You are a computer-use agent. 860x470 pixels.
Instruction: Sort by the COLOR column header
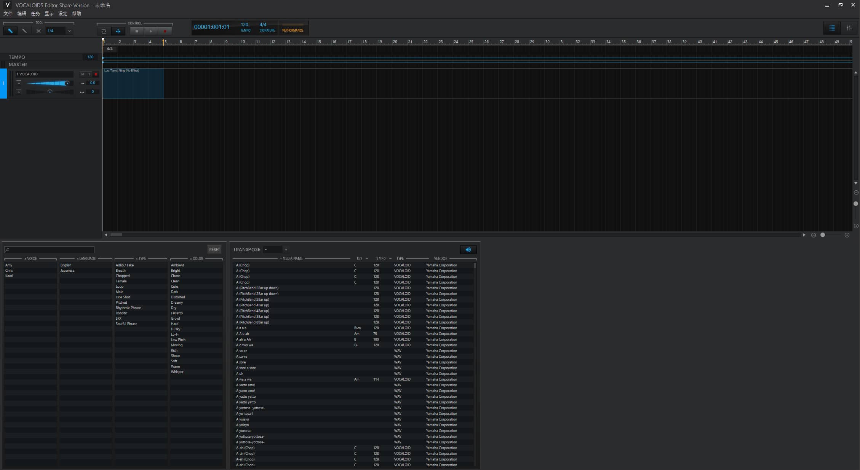[197, 259]
